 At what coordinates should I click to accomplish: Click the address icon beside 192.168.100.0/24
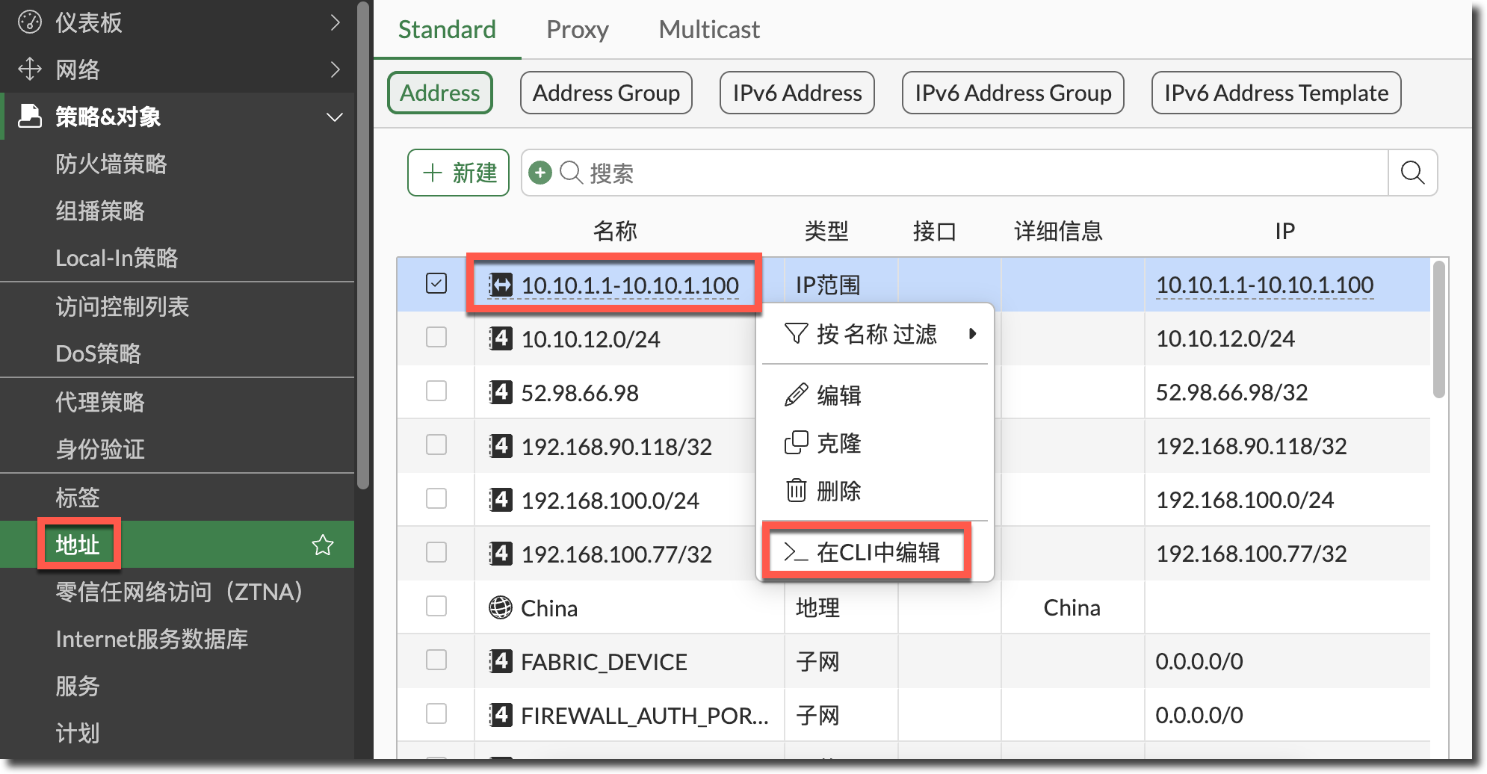(501, 500)
